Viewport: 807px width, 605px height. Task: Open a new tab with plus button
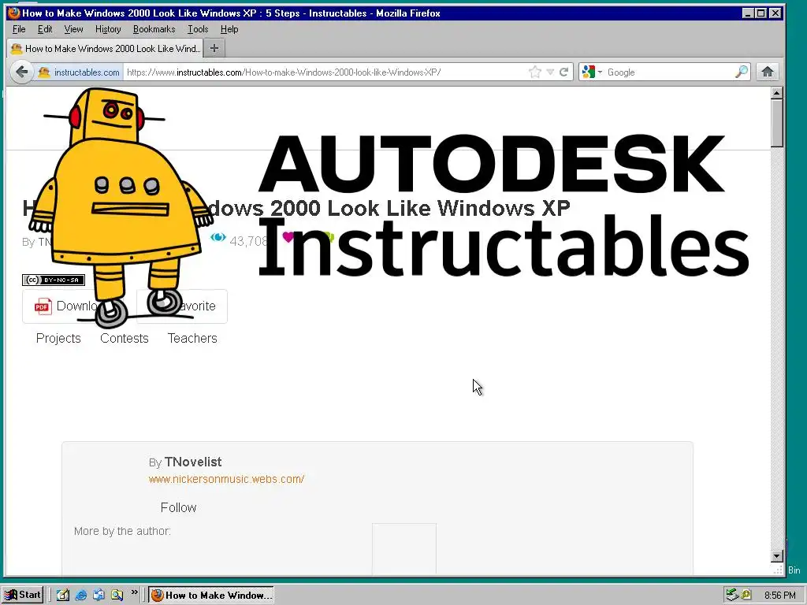coord(214,48)
